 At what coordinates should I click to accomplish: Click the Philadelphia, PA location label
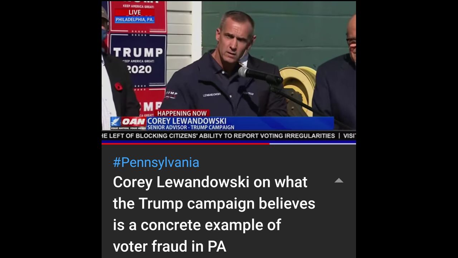coord(135,20)
